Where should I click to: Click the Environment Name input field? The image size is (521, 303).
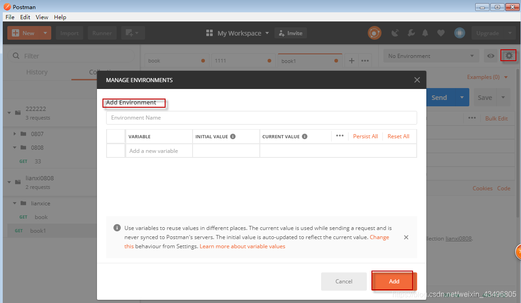tap(262, 118)
